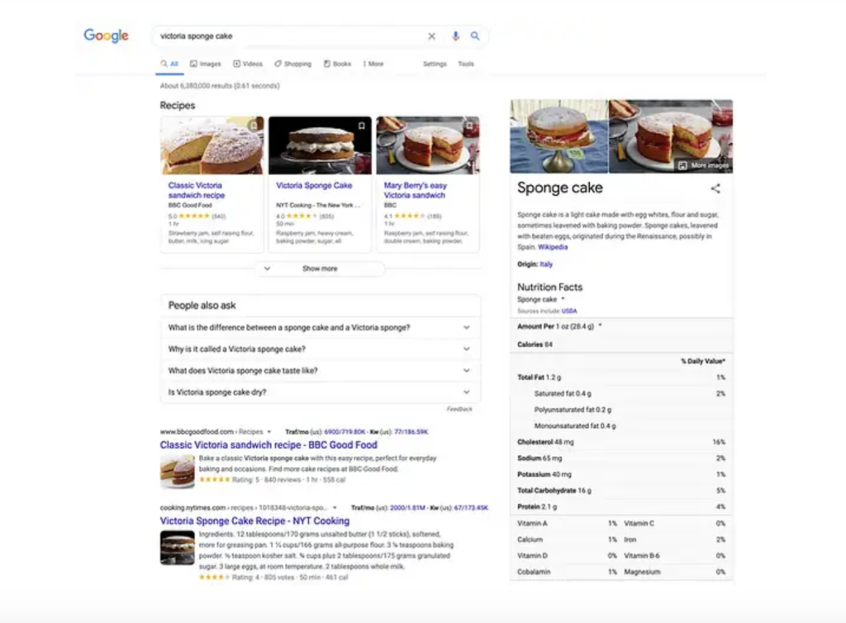Image resolution: width=846 pixels, height=623 pixels.
Task: Open Mary Berry's easy Victoria sandwich link
Action: click(416, 190)
